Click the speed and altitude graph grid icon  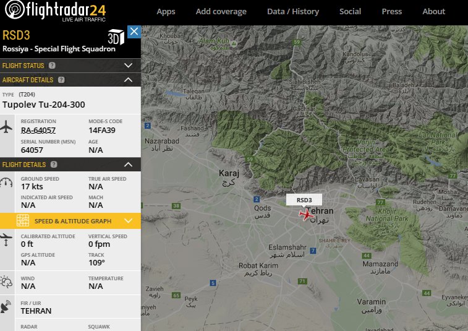23,221
